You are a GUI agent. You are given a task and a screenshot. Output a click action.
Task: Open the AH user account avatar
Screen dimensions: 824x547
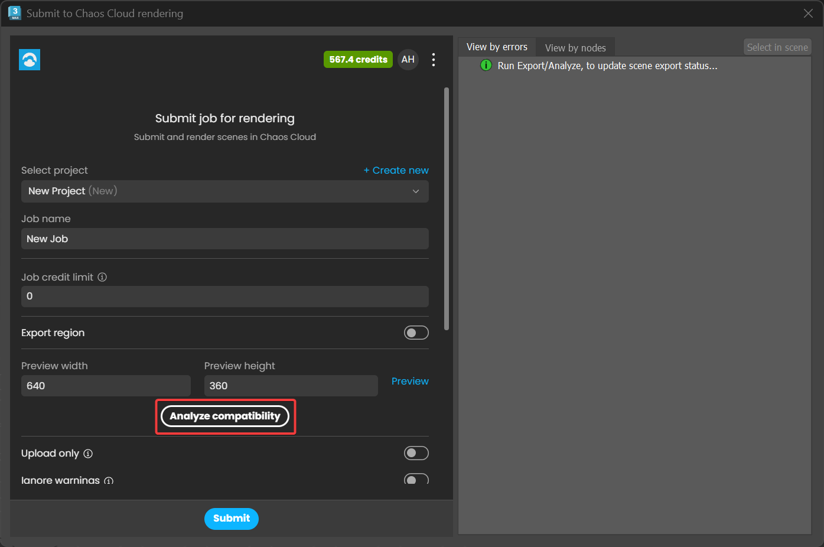click(x=408, y=59)
